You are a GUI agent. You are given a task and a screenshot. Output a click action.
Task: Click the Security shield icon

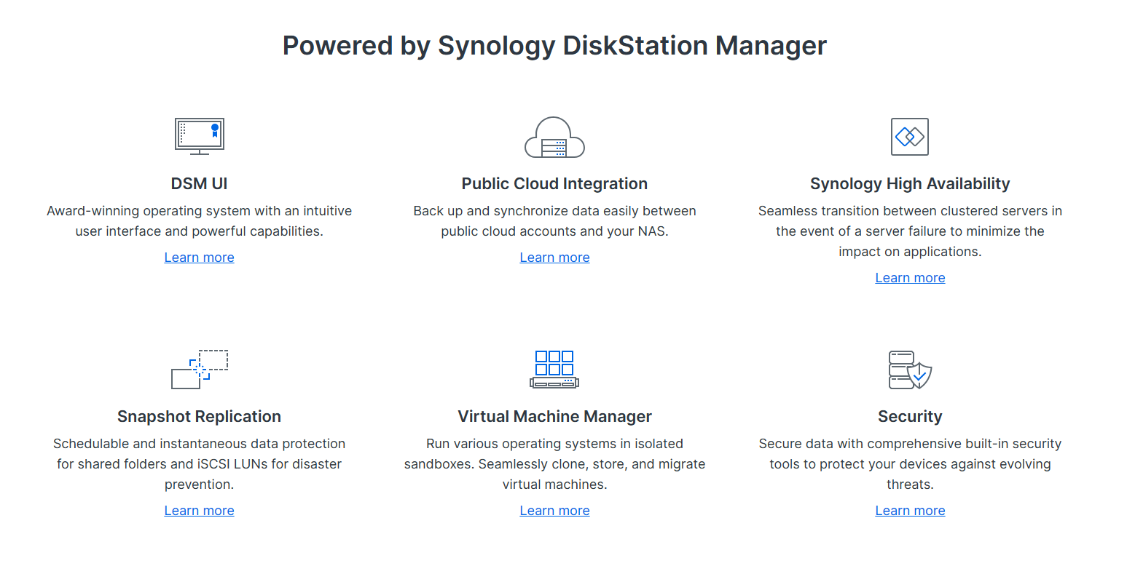[x=910, y=370]
